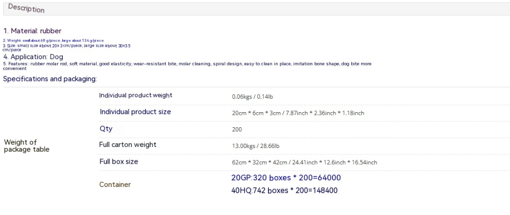Select the Weight of package table label

coord(26,145)
